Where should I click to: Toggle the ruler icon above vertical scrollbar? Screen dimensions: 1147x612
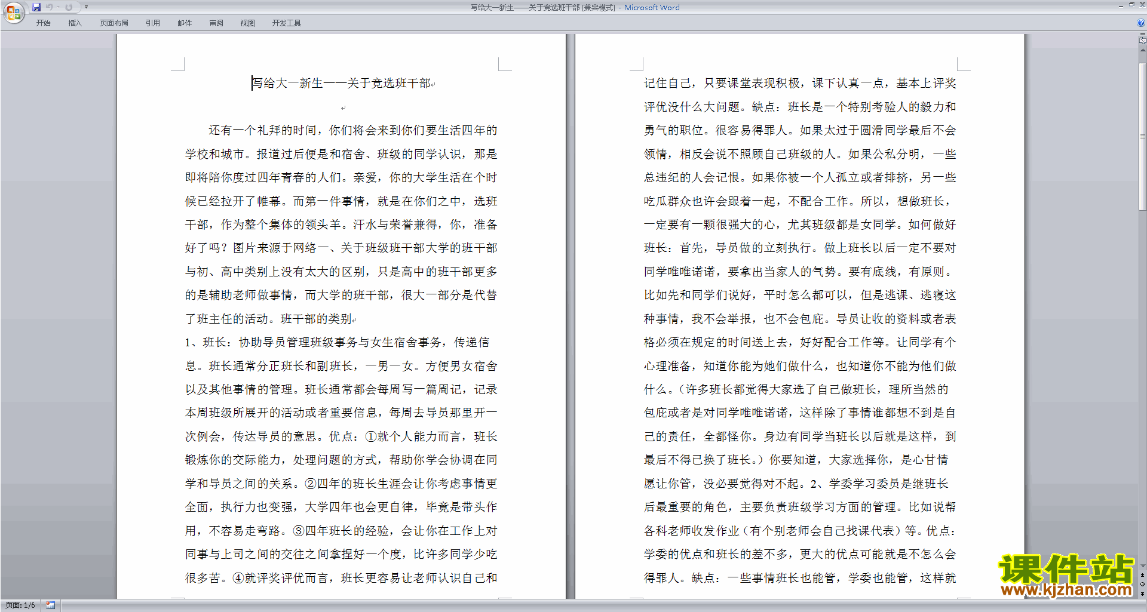pyautogui.click(x=1142, y=41)
